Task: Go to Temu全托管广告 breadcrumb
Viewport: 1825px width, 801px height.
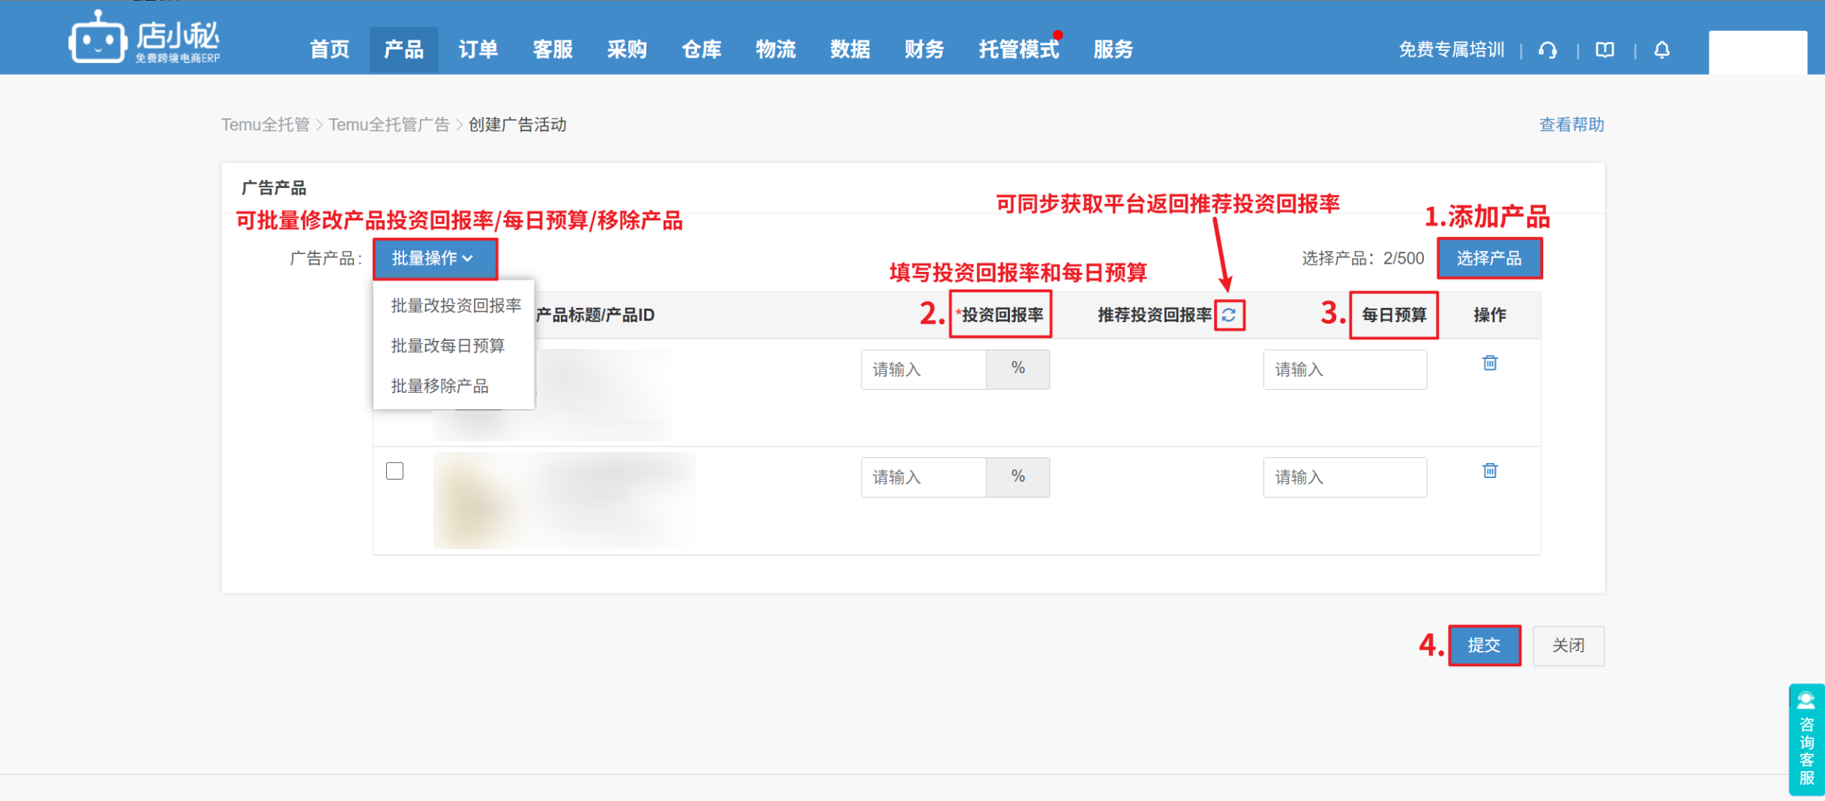Action: pyautogui.click(x=388, y=124)
